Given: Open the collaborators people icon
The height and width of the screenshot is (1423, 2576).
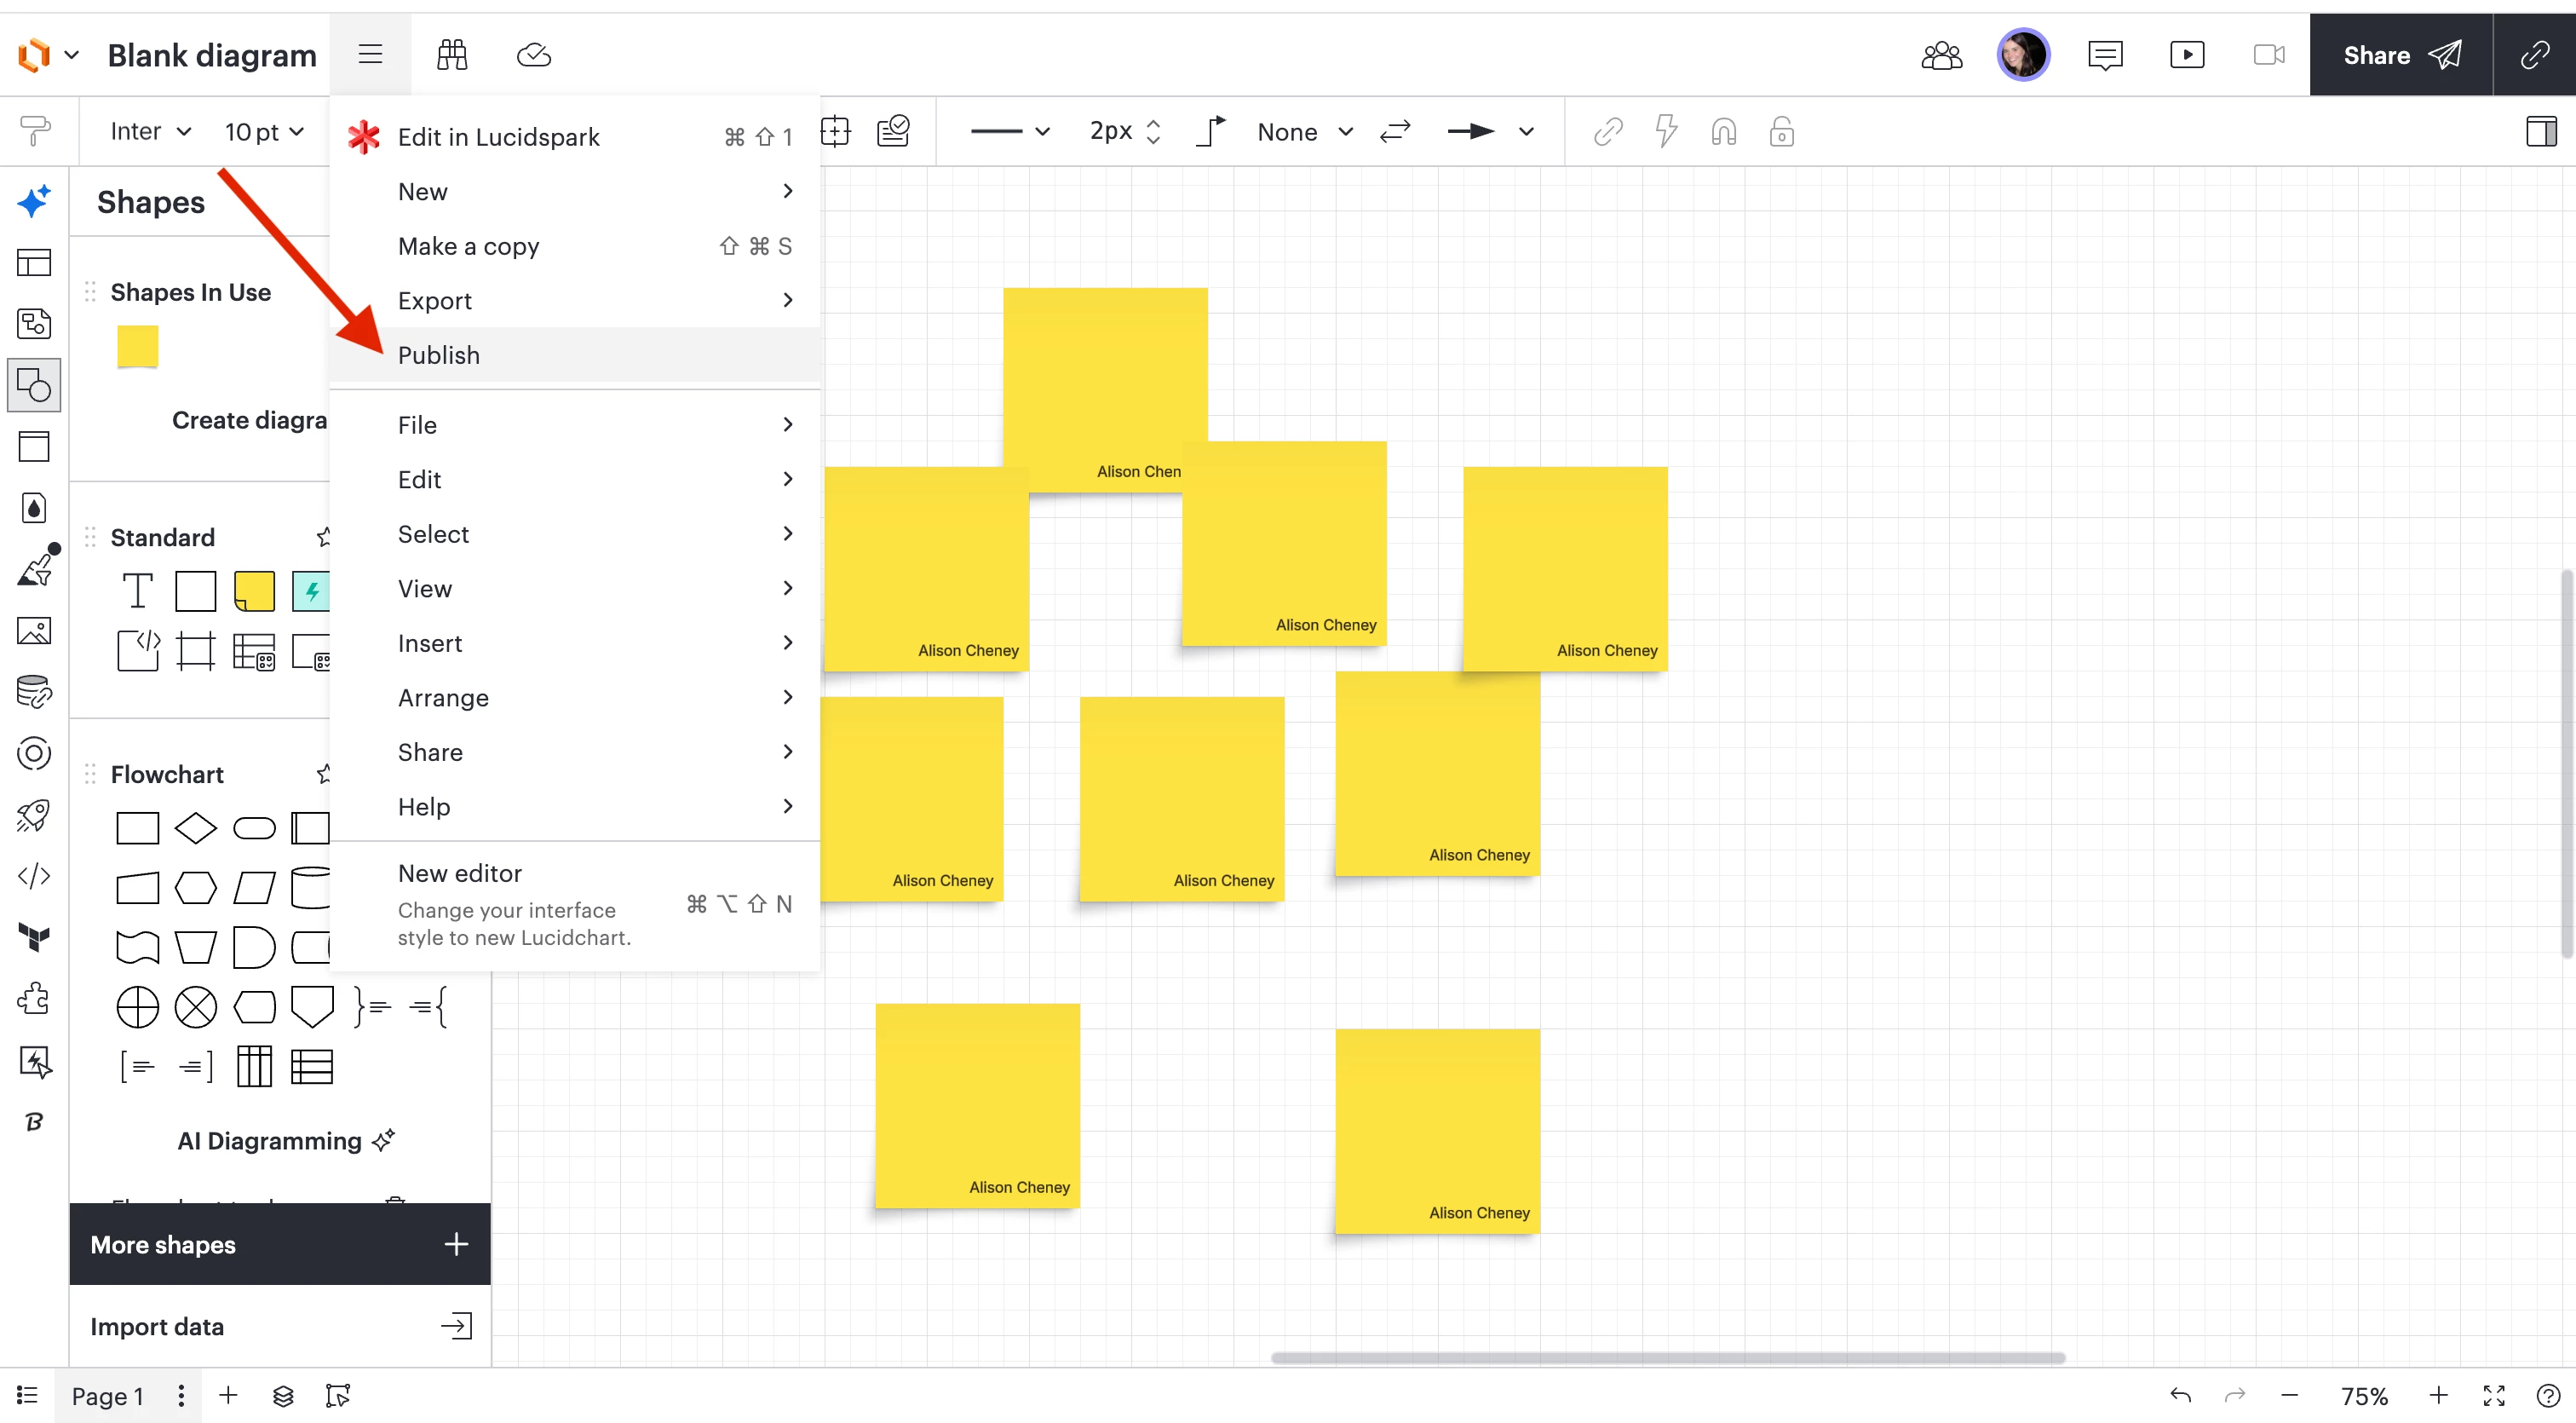Looking at the screenshot, I should (x=1942, y=55).
